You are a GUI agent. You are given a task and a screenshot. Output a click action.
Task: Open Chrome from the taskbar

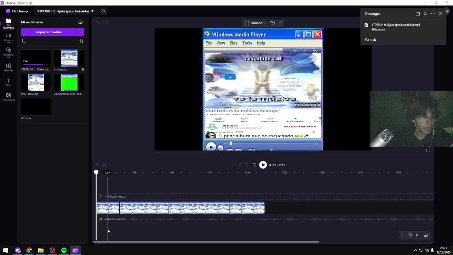point(29,250)
